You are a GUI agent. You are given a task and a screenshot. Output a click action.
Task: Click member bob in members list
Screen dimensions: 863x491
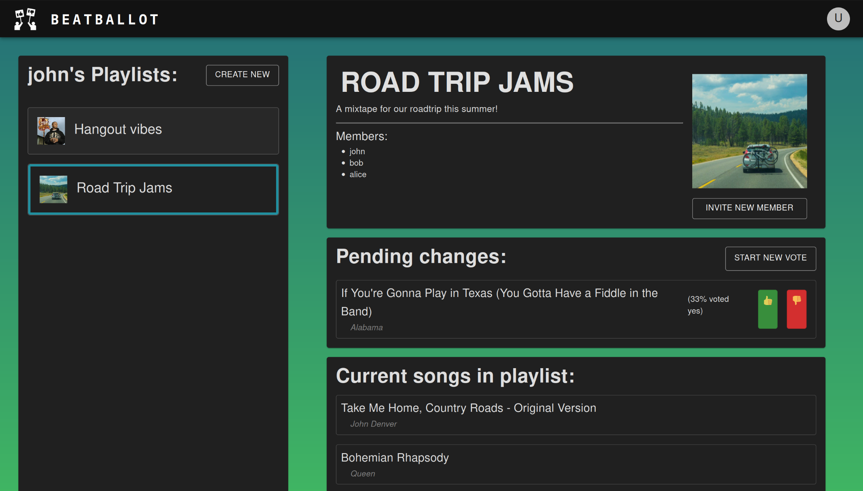point(356,163)
